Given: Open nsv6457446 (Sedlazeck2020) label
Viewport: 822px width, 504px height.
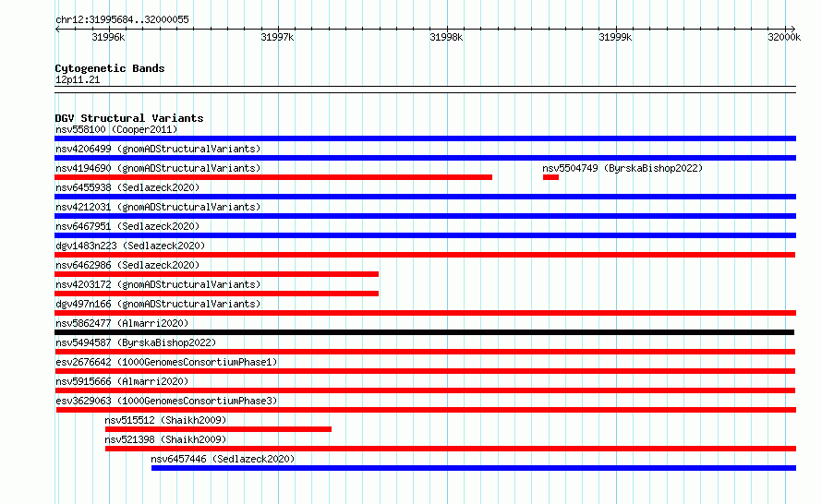Looking at the screenshot, I should coord(223,459).
